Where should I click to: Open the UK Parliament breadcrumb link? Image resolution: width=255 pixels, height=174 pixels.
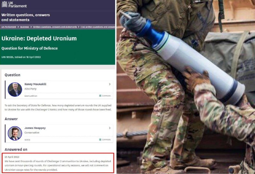coord(9,27)
